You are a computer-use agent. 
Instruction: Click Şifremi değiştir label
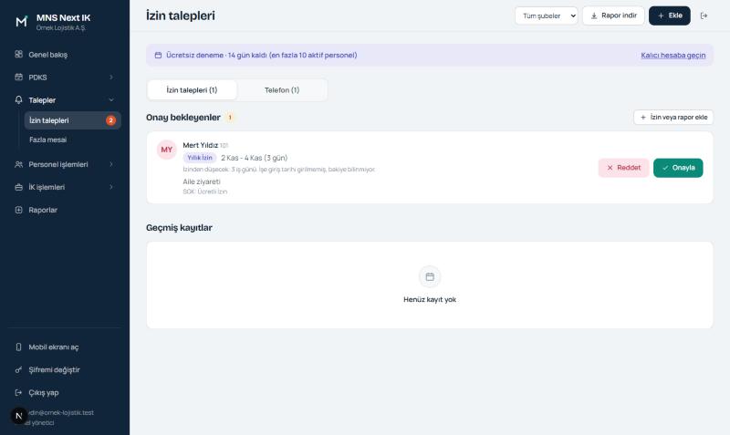pyautogui.click(x=54, y=370)
